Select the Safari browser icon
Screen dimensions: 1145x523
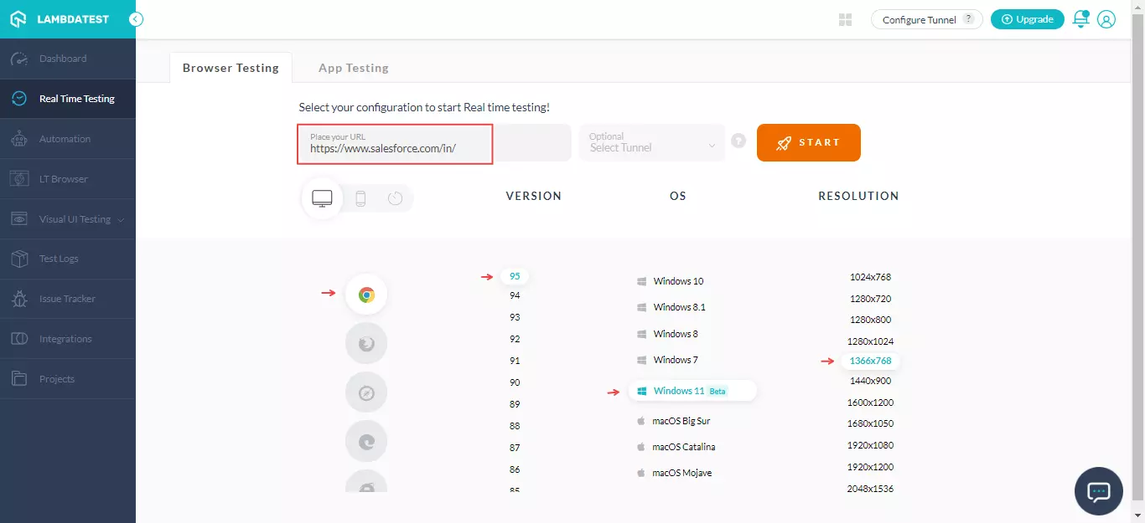click(366, 392)
